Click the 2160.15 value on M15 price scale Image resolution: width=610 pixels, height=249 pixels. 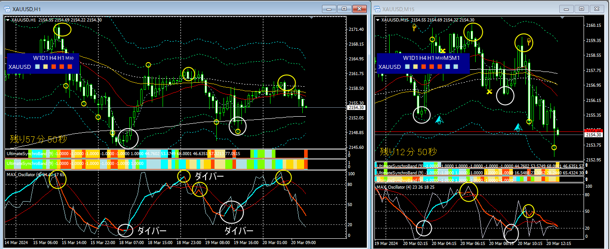tap(593, 25)
